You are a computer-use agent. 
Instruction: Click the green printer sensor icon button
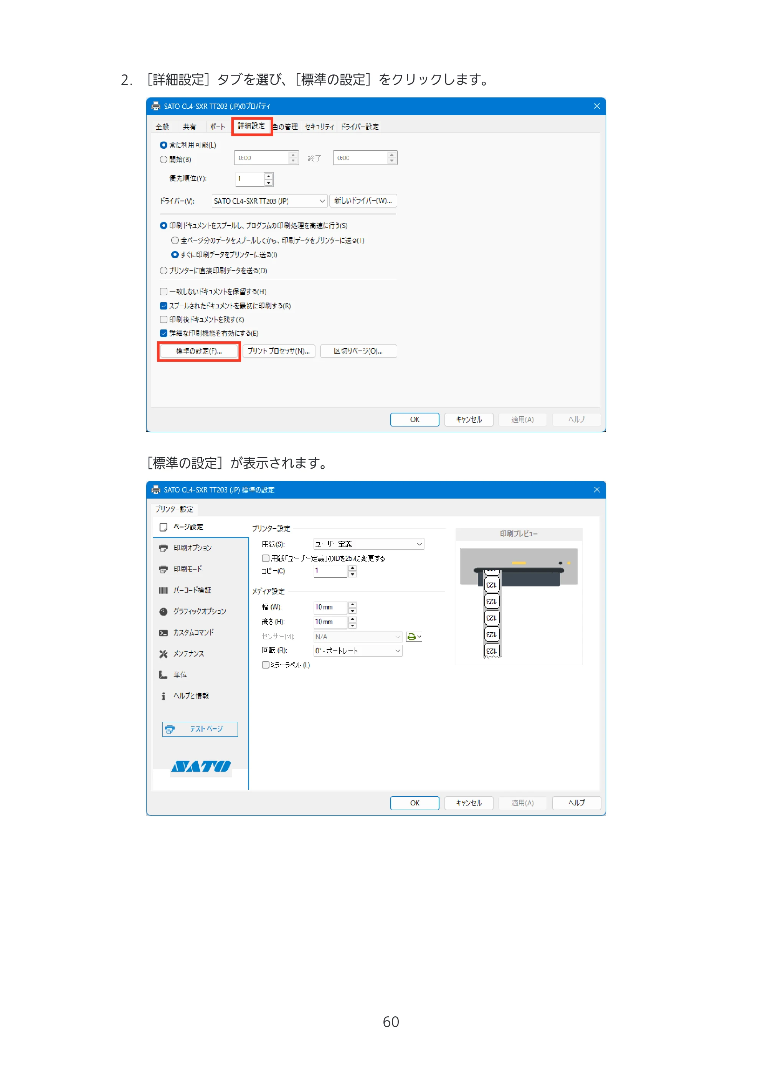(413, 637)
